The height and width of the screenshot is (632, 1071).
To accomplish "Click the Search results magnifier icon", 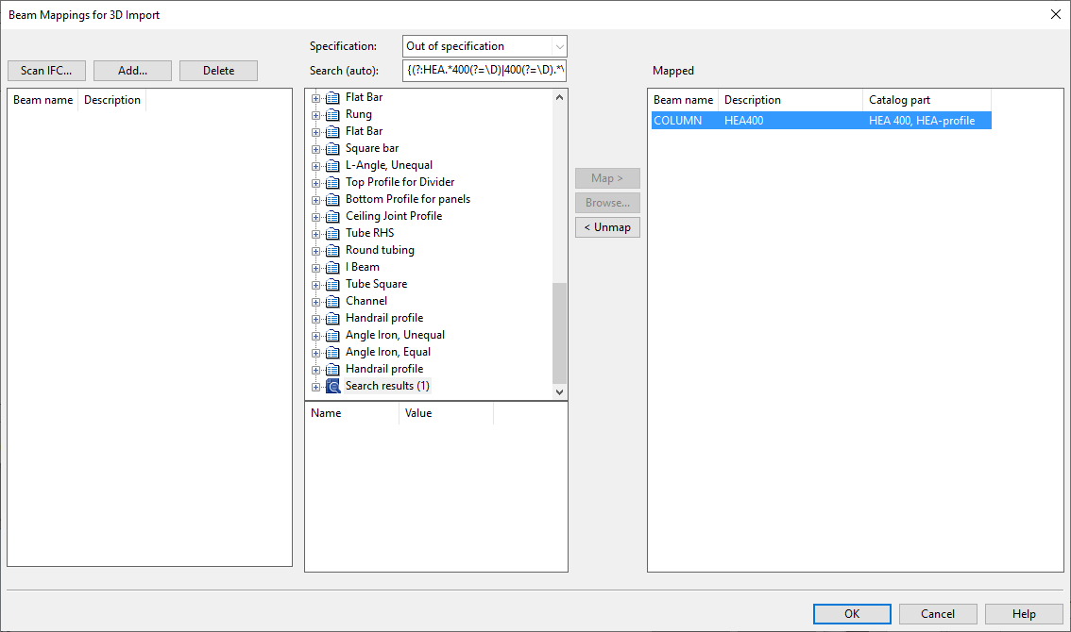I will point(332,386).
